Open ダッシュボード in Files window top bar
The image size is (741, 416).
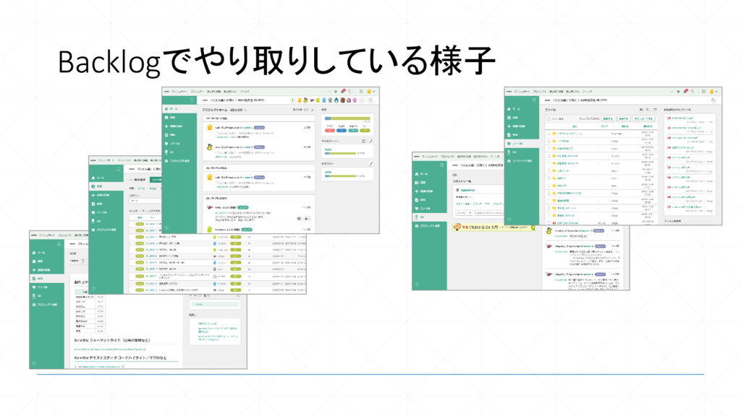[522, 92]
